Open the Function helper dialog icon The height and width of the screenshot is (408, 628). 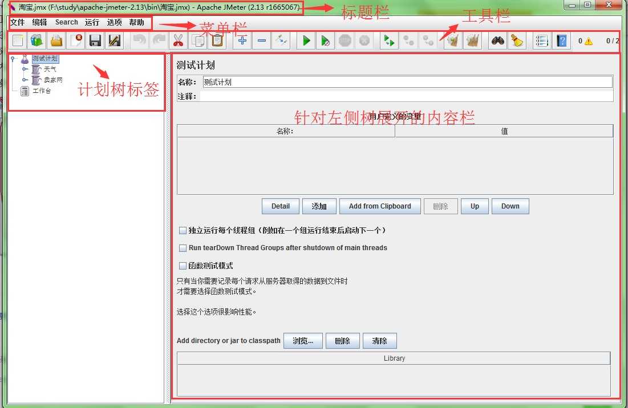(x=541, y=40)
